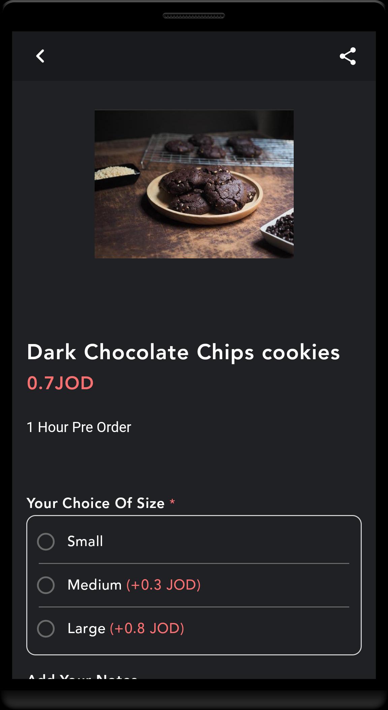This screenshot has height=710, width=388.
Task: Tap the share icon in header
Action: point(348,56)
